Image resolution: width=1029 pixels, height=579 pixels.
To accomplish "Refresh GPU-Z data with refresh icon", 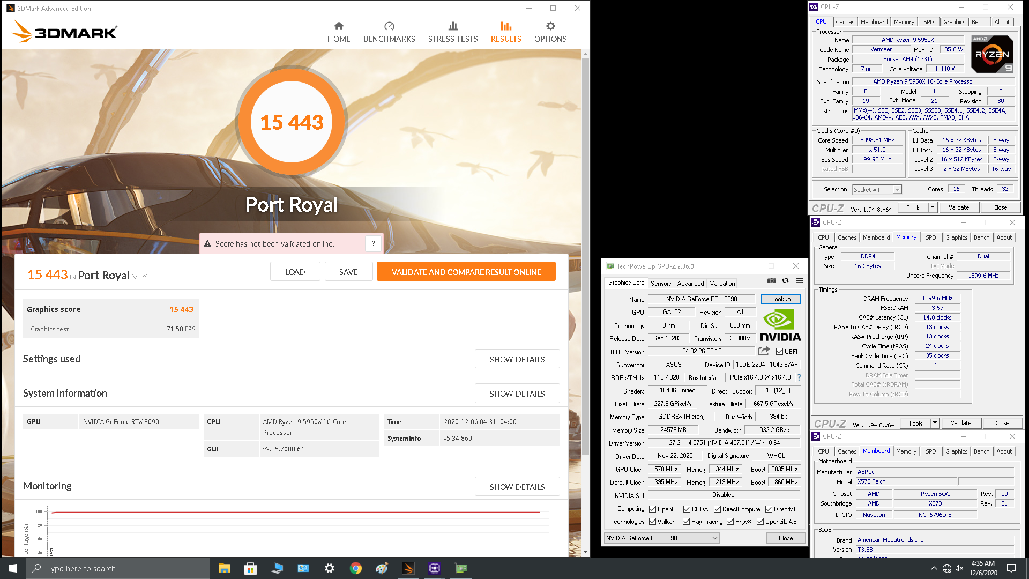I will [x=786, y=280].
